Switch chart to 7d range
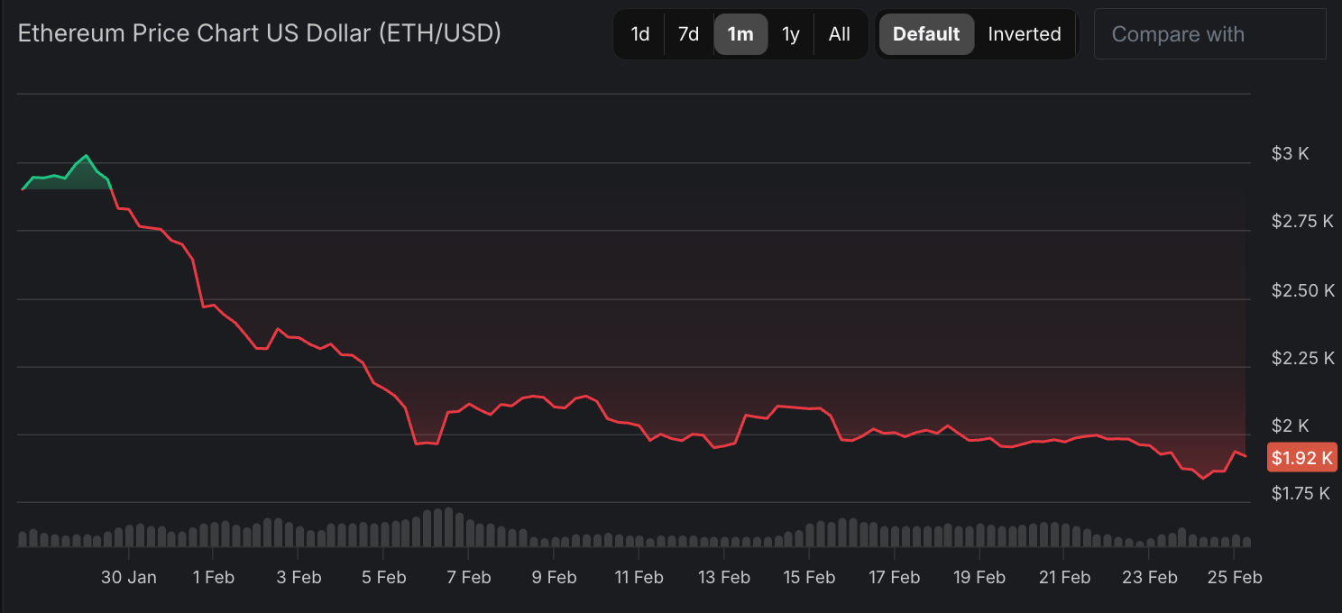This screenshot has height=613, width=1342. (x=688, y=34)
